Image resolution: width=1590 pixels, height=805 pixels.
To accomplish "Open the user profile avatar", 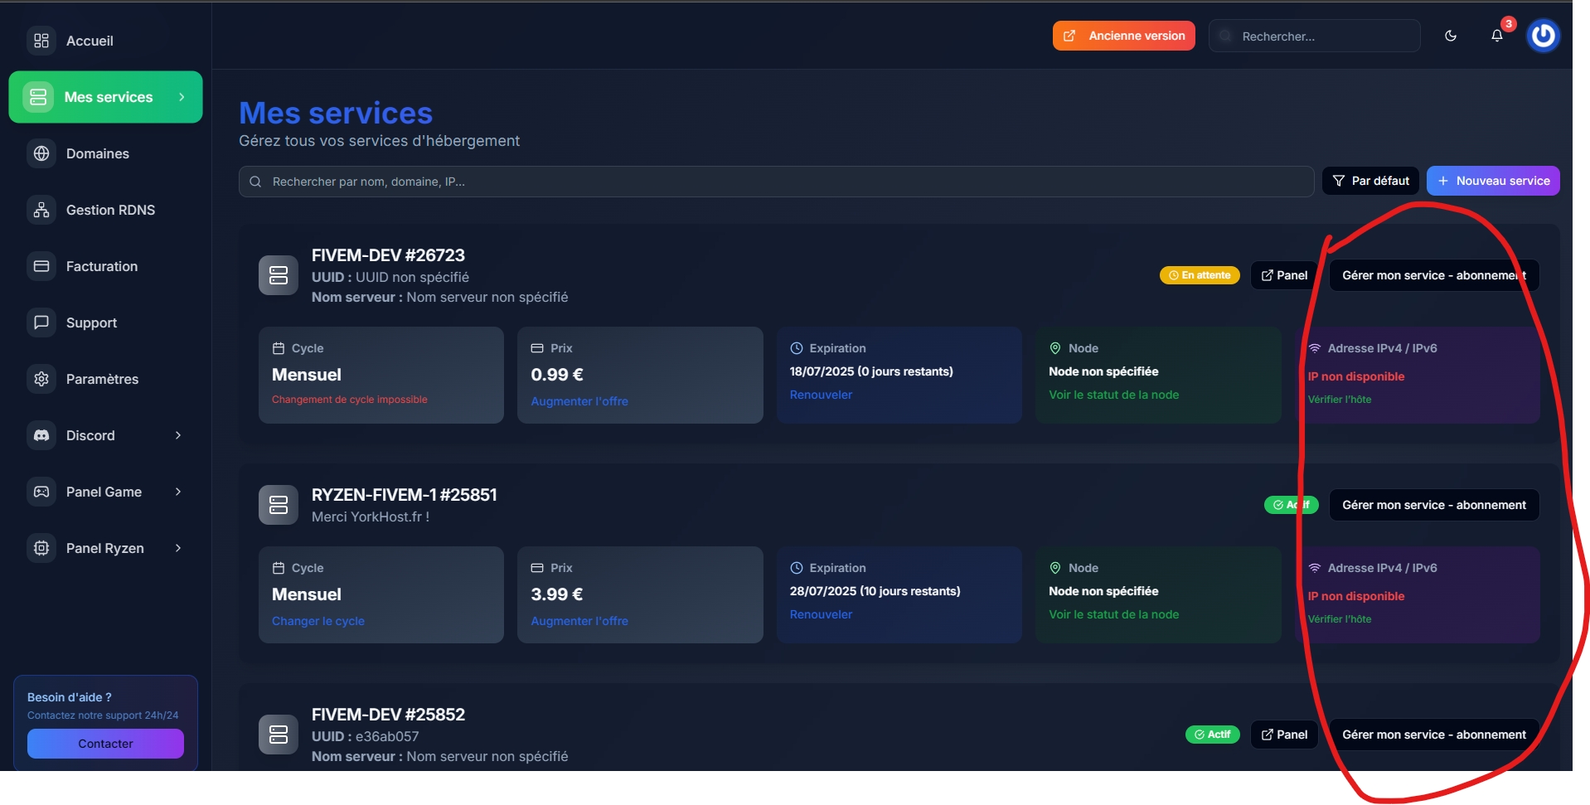I will (1543, 36).
